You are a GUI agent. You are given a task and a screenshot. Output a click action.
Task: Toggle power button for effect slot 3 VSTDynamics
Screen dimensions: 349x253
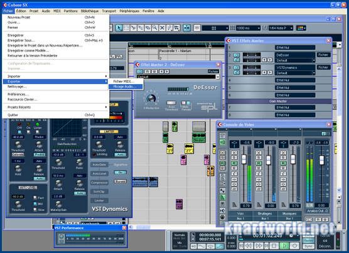pyautogui.click(x=237, y=68)
